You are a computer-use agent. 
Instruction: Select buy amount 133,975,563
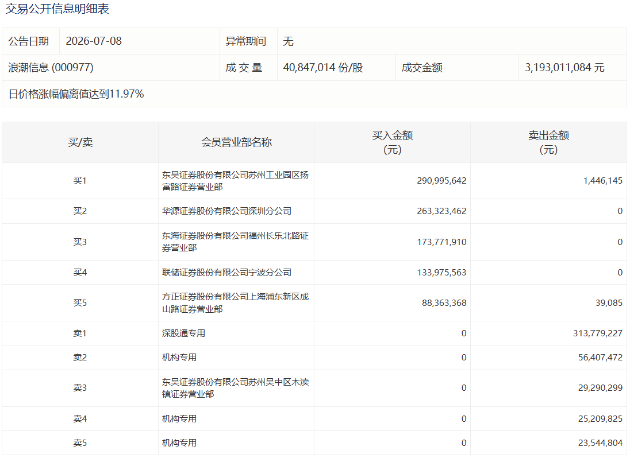pos(441,272)
